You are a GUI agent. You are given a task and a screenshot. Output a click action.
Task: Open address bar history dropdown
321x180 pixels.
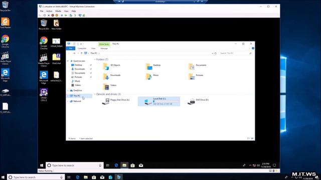pos(212,53)
